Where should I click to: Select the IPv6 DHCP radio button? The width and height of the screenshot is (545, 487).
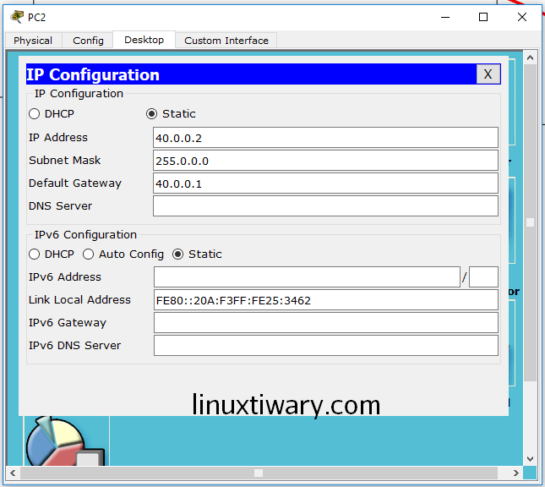(x=35, y=254)
